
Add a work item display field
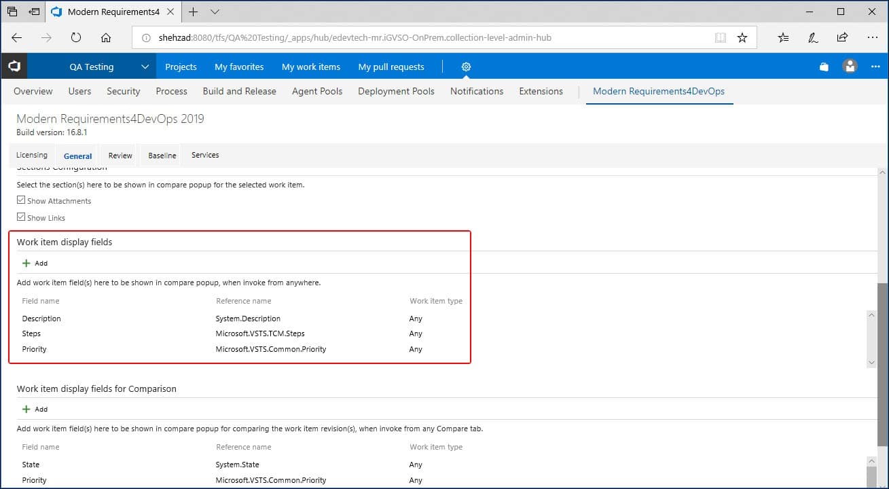tap(35, 264)
